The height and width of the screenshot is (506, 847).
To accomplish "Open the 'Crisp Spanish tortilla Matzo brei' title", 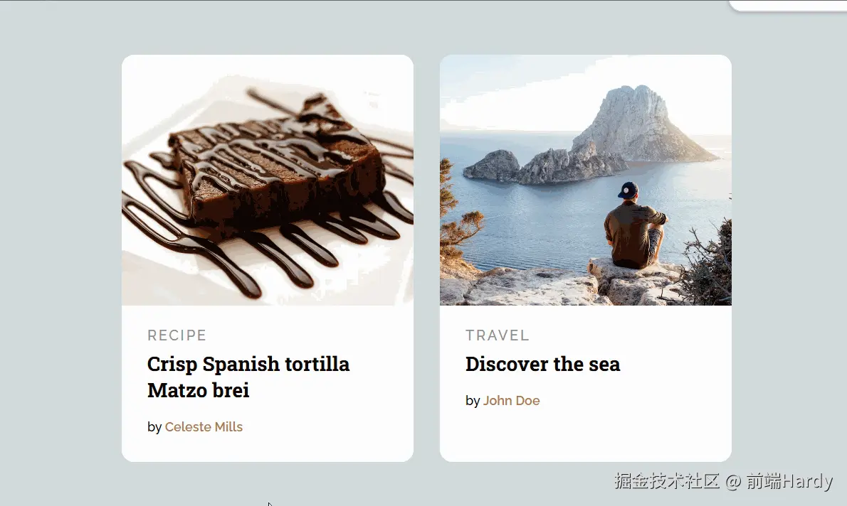I will (248, 377).
